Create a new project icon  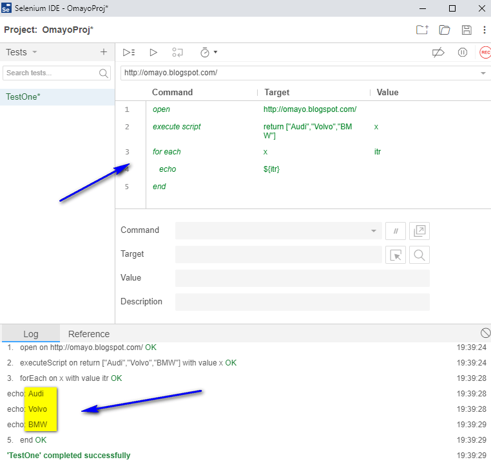(422, 30)
